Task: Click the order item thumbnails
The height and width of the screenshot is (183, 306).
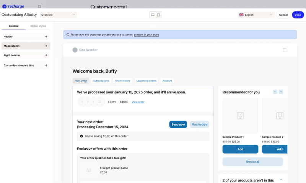Action: [91, 102]
